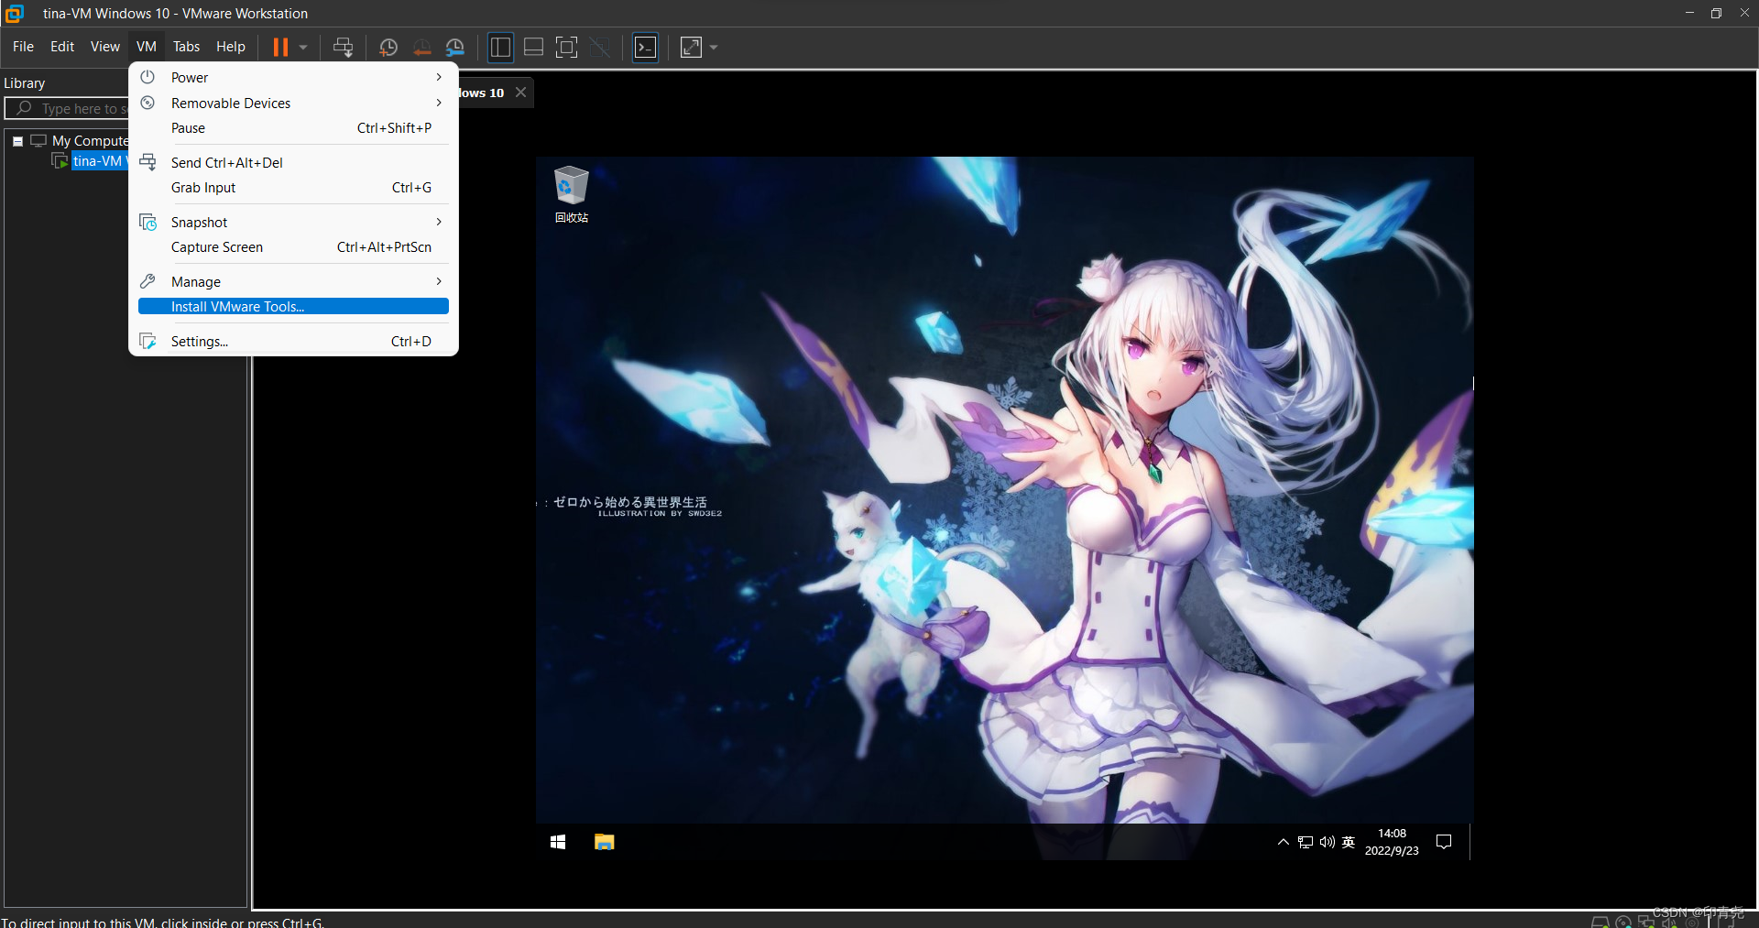The image size is (1759, 928).
Task: Open the View menu
Action: click(x=104, y=47)
